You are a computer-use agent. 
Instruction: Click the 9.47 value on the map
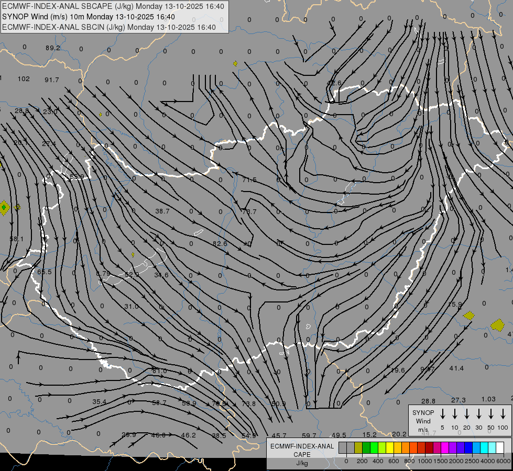tap(427, 369)
